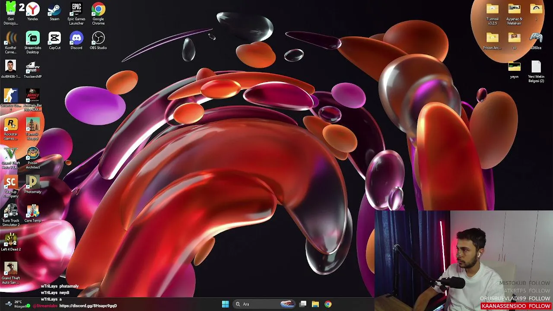
Task: Open the Rockstar Games Launcher shortcut
Action: pyautogui.click(x=11, y=129)
